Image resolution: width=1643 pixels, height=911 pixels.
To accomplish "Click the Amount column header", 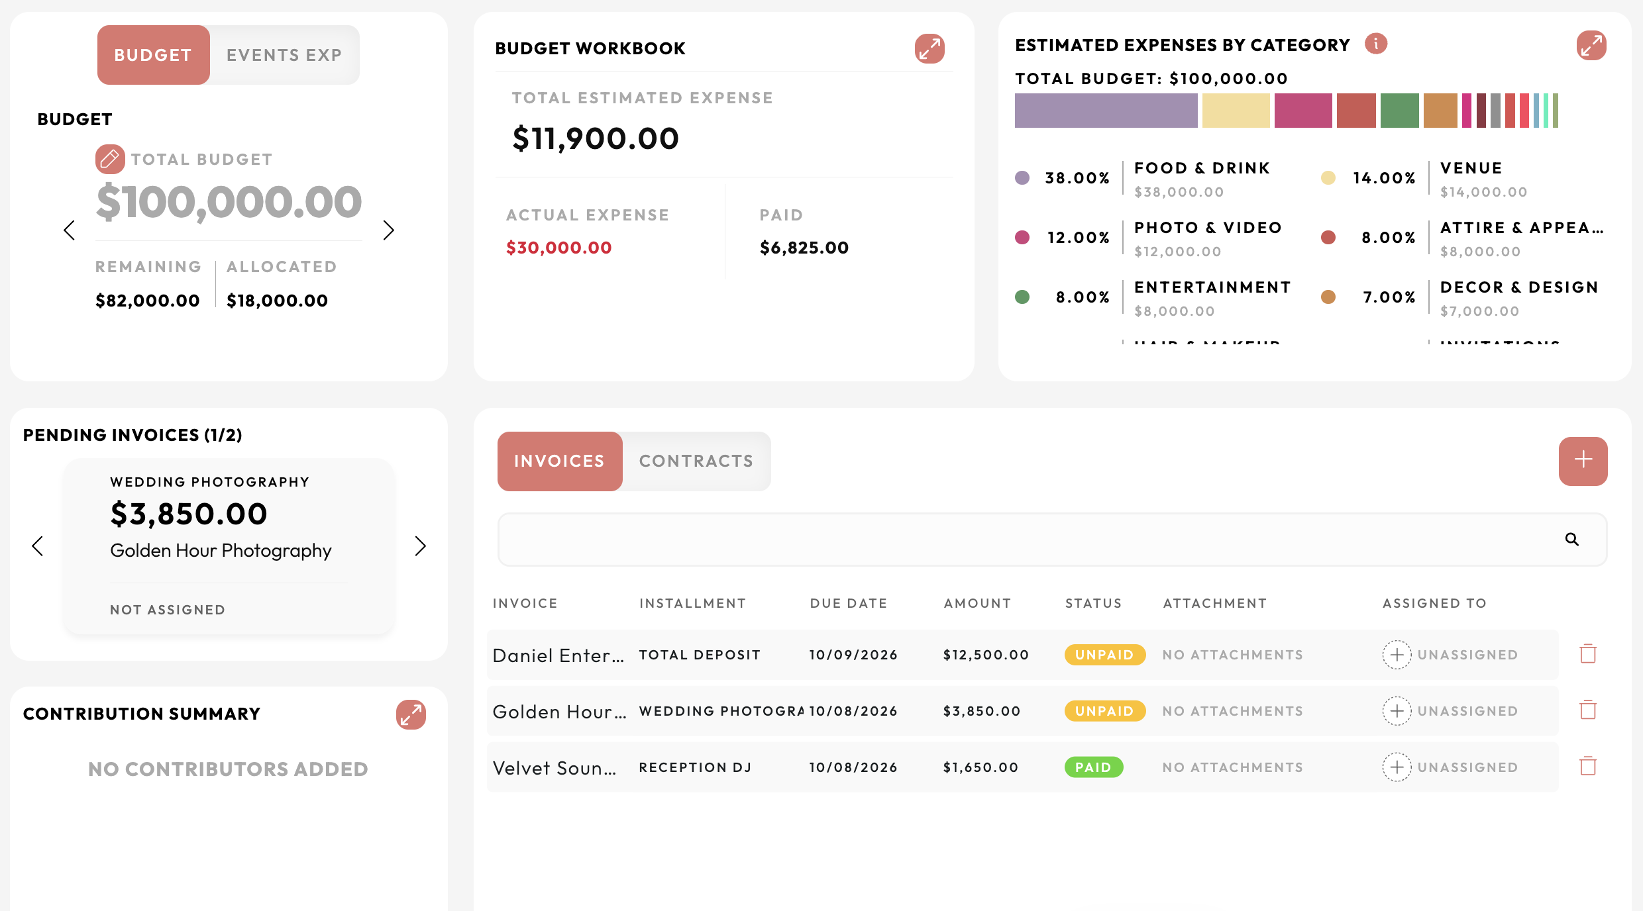I will (977, 603).
